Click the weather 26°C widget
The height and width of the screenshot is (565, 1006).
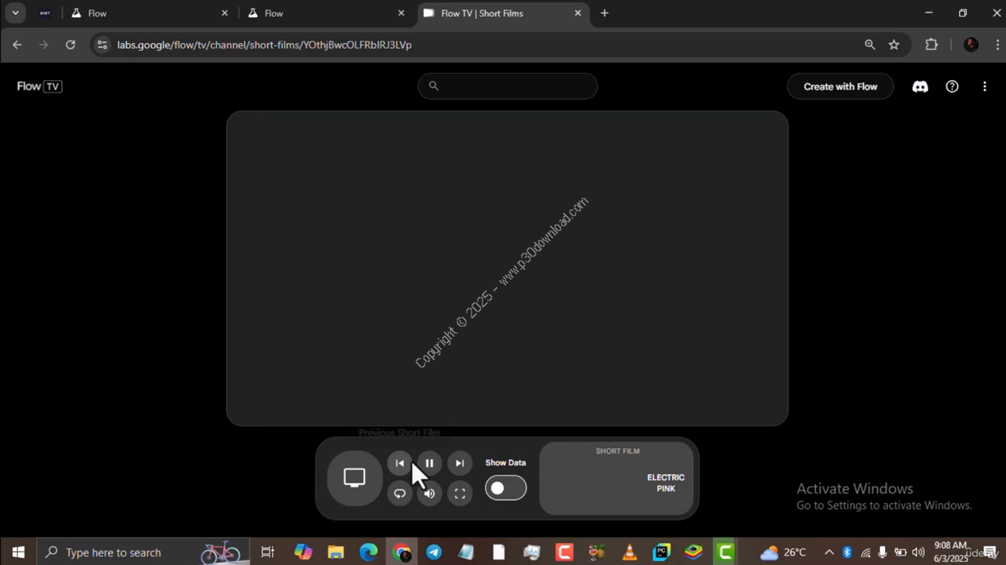point(783,552)
